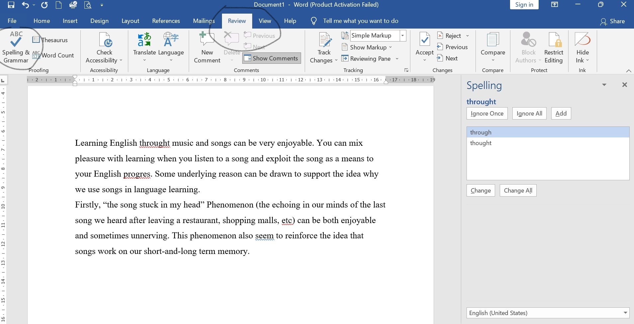Viewport: 634px width, 324px height.
Task: Expand Reviewing Pane dropdown arrow
Action: coord(397,58)
